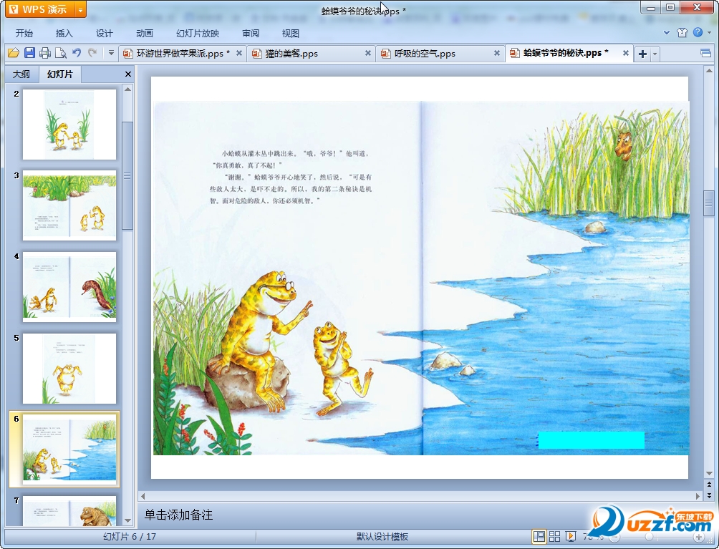Expand the quick access toolbar customization arrow
Image resolution: width=719 pixels, height=549 pixels.
coord(111,53)
